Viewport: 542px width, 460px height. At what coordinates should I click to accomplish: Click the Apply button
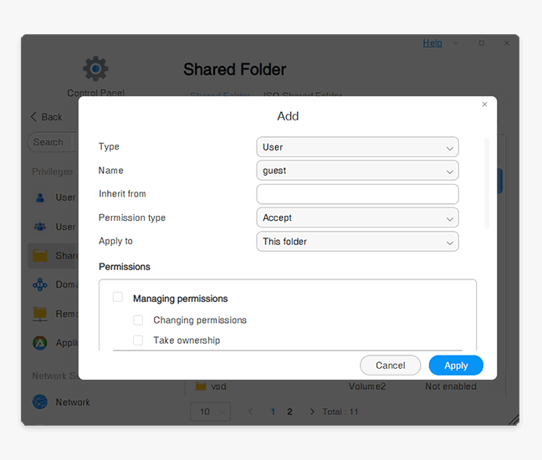point(456,365)
